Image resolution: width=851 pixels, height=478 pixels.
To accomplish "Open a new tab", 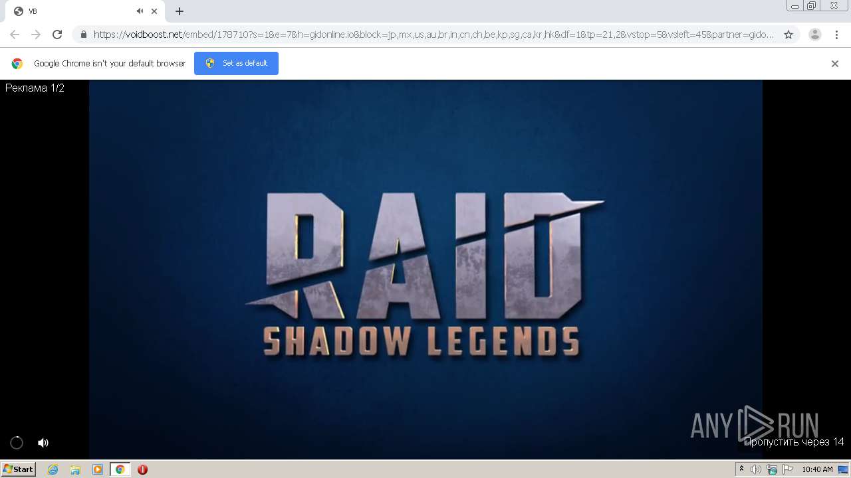I will coord(180,11).
